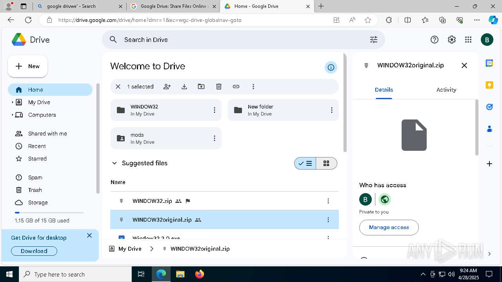Click Share icon in selection toolbar

(x=167, y=87)
